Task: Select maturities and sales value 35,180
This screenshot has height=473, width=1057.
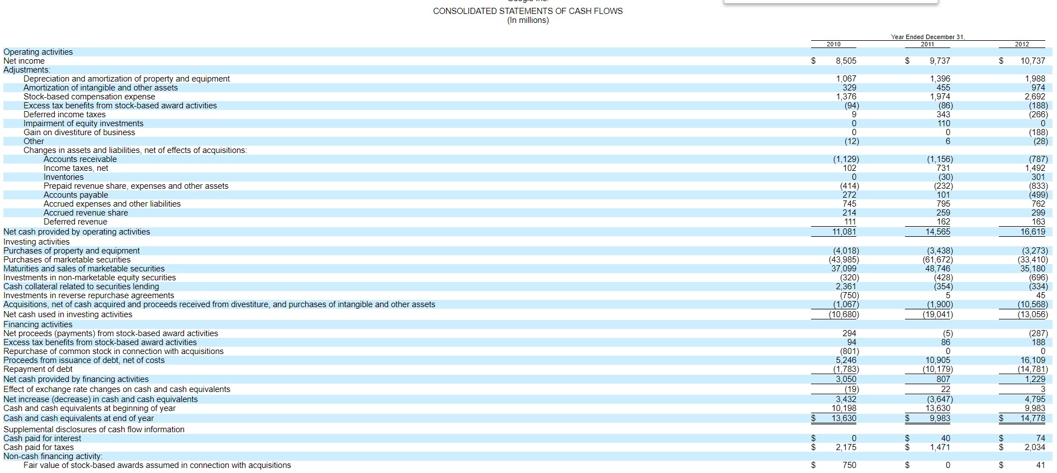Action: [x=1033, y=269]
